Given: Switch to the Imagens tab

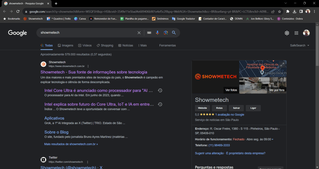Looking at the screenshot, I should tap(65, 45).
